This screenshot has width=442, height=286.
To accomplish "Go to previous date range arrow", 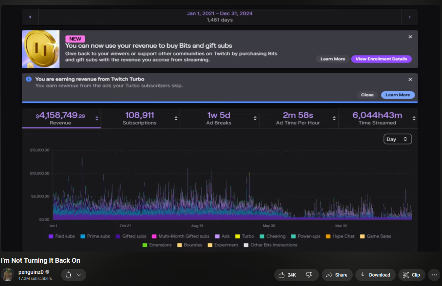I will point(30,17).
